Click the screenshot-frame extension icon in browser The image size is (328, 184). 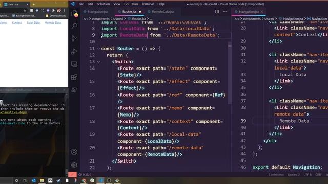42,10
